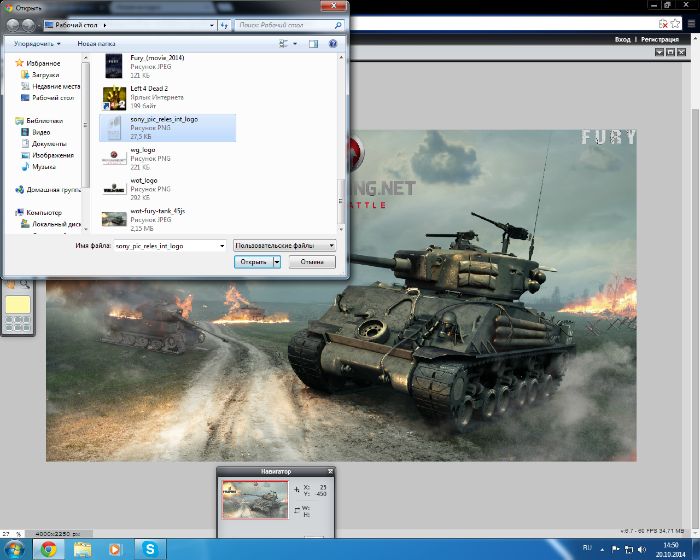Image resolution: width=700 pixels, height=560 pixels.
Task: Click the file list vertical scrollbar thumb
Action: click(341, 201)
